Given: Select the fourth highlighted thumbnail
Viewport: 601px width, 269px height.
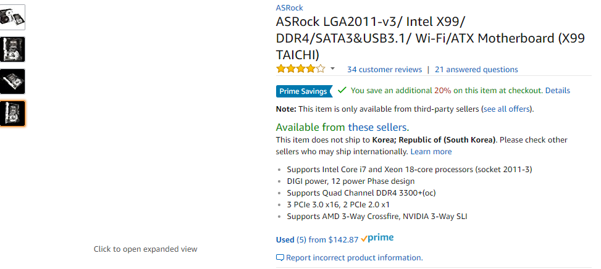Looking at the screenshot, I should (x=12, y=114).
